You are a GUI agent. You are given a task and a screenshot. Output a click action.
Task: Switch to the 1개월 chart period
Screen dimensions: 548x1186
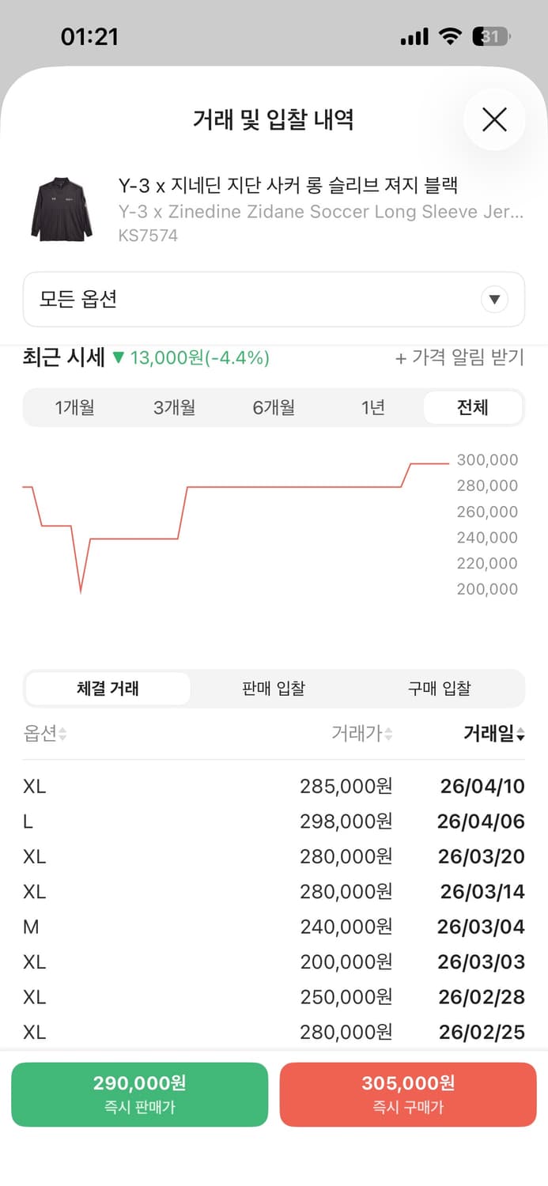click(x=74, y=407)
